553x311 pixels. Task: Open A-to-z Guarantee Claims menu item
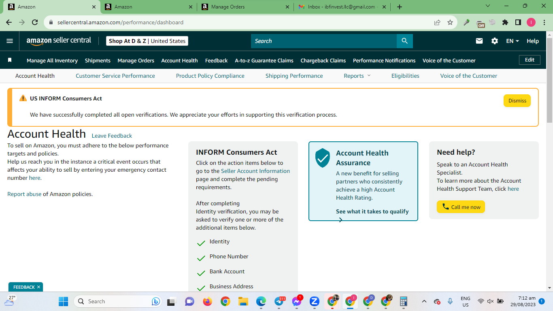point(264,60)
